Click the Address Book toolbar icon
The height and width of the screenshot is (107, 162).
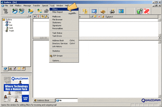(103, 11)
